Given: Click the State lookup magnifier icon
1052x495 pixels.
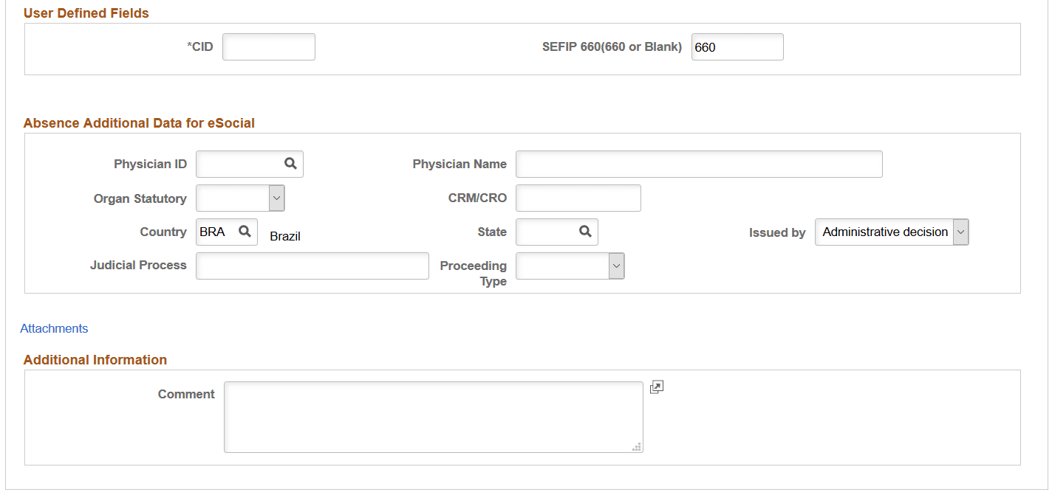Looking at the screenshot, I should tap(585, 232).
